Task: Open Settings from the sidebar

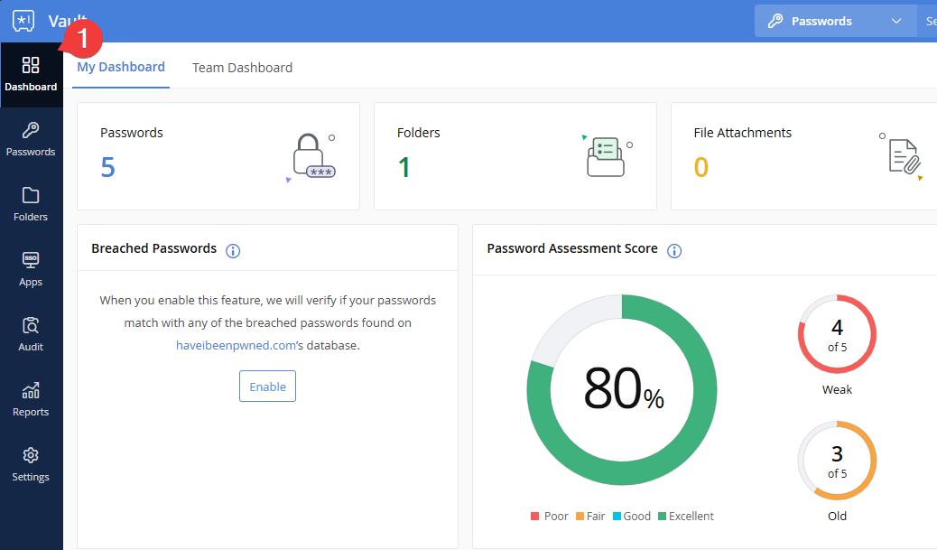Action: pyautogui.click(x=31, y=464)
